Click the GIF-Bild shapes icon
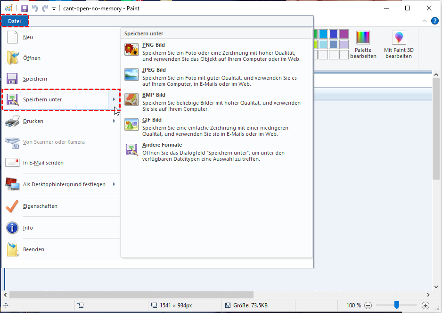The width and height of the screenshot is (442, 313). (x=131, y=124)
